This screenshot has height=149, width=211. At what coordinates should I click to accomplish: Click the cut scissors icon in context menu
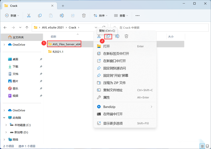click(x=99, y=36)
